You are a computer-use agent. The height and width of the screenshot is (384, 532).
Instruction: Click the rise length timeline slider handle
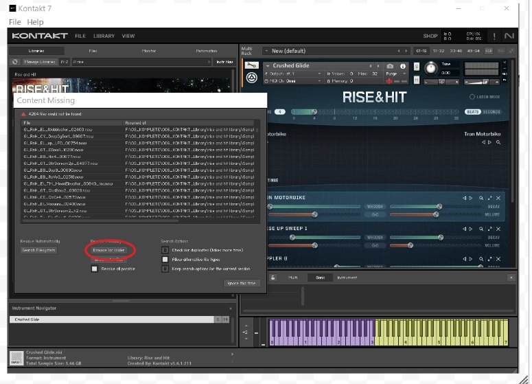314,112
